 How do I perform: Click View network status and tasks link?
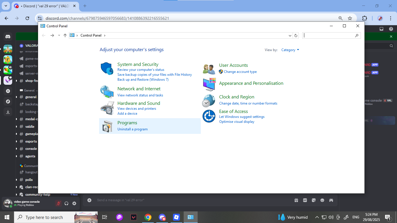pyautogui.click(x=140, y=95)
